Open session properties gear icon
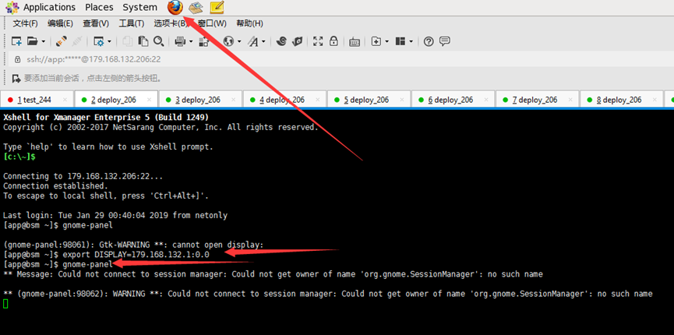This screenshot has height=335, width=674. 99,41
